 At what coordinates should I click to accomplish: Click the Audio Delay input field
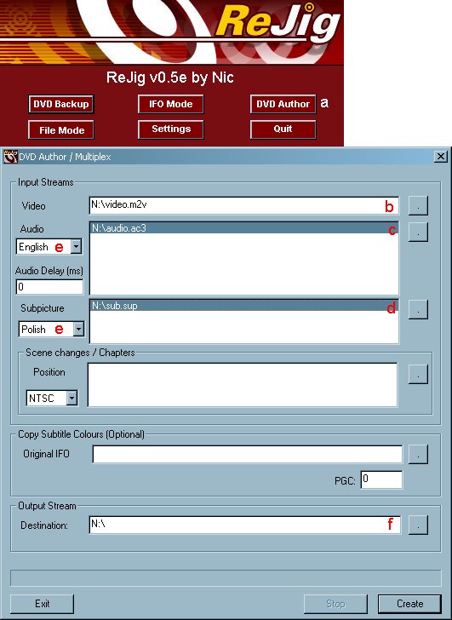pos(49,287)
